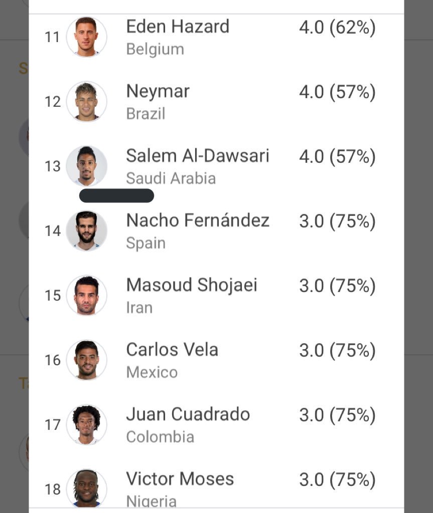Tap Juan Cuadrado's 3.0 (75%) score
The height and width of the screenshot is (513, 433).
337,415
